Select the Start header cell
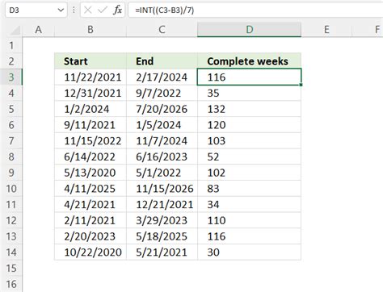The image size is (383, 292). click(90, 61)
